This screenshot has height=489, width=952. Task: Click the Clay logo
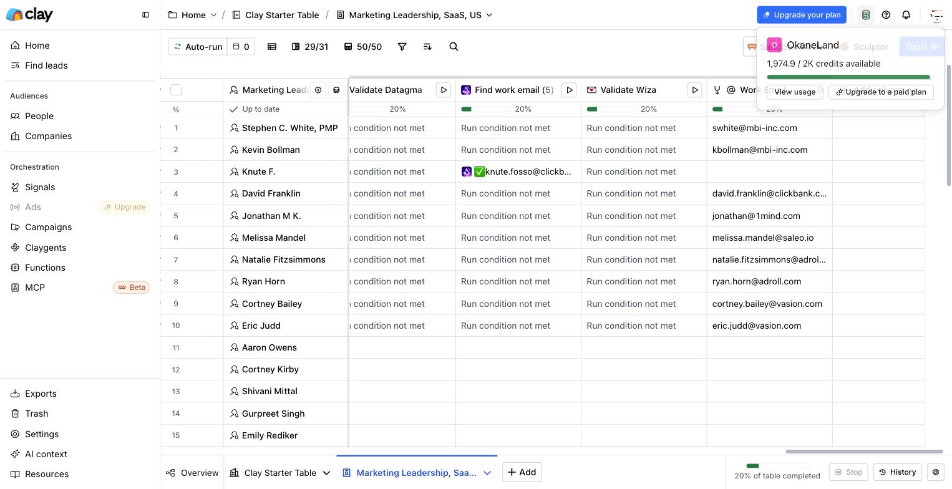pyautogui.click(x=29, y=15)
